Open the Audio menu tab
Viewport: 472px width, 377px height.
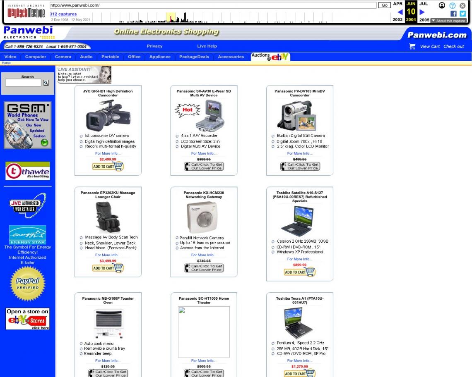point(86,57)
